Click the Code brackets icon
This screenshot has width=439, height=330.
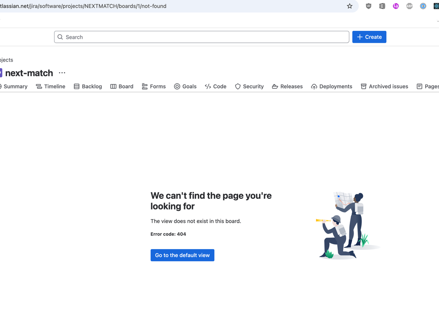pyautogui.click(x=208, y=86)
